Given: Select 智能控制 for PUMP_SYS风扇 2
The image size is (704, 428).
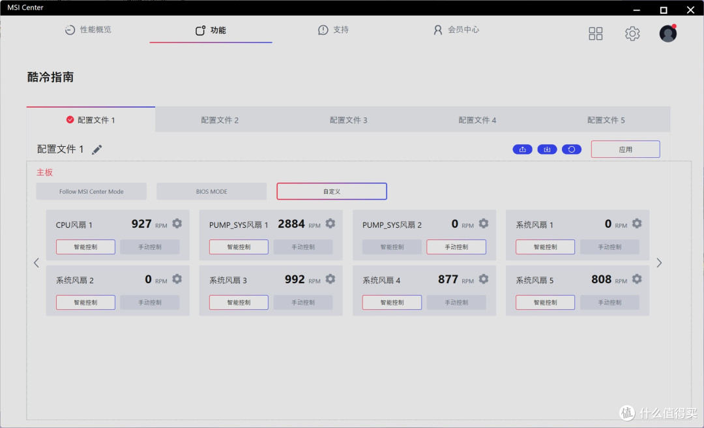Looking at the screenshot, I should click(x=392, y=247).
